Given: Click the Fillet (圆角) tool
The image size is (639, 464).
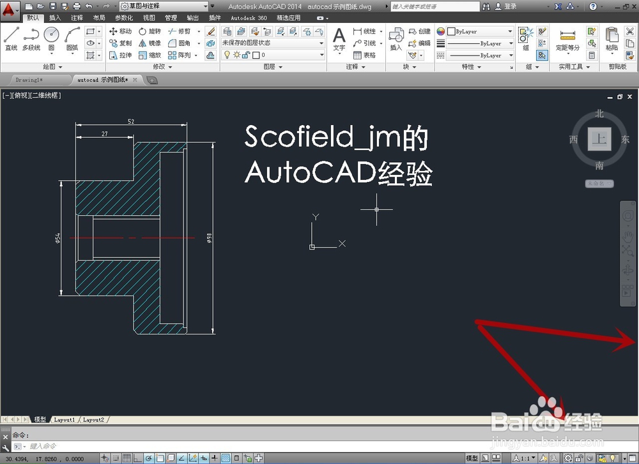Looking at the screenshot, I should point(180,43).
